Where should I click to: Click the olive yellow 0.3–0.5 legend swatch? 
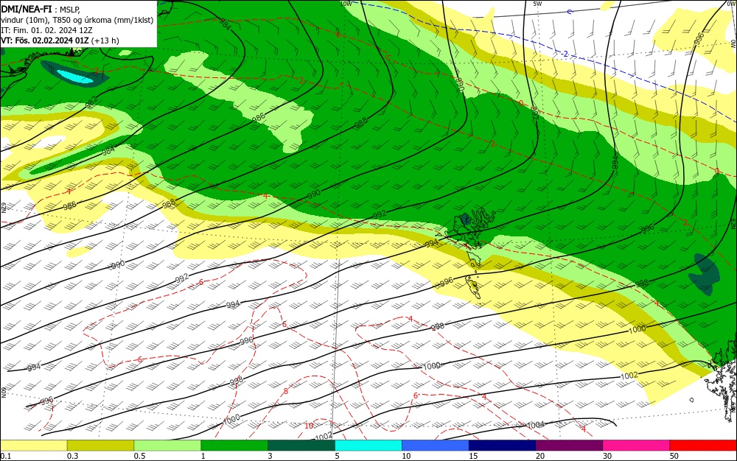pyautogui.click(x=100, y=446)
